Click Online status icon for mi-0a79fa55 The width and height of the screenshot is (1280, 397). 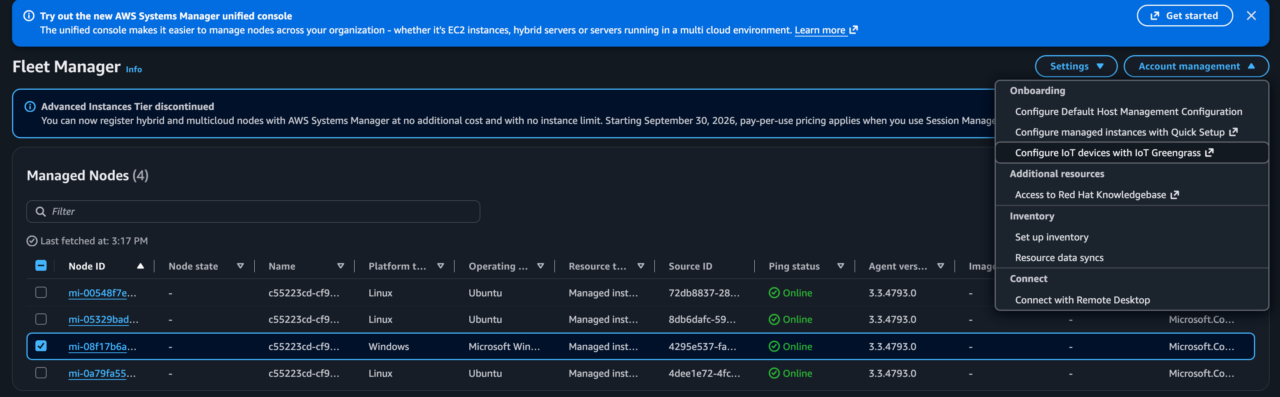pyautogui.click(x=774, y=374)
